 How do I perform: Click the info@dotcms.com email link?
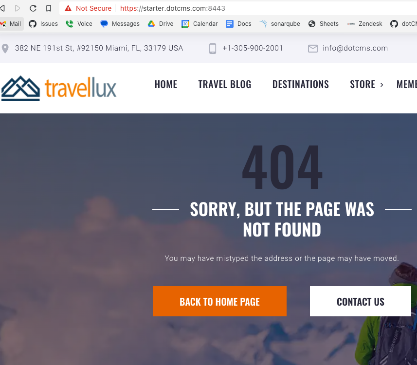pos(355,48)
